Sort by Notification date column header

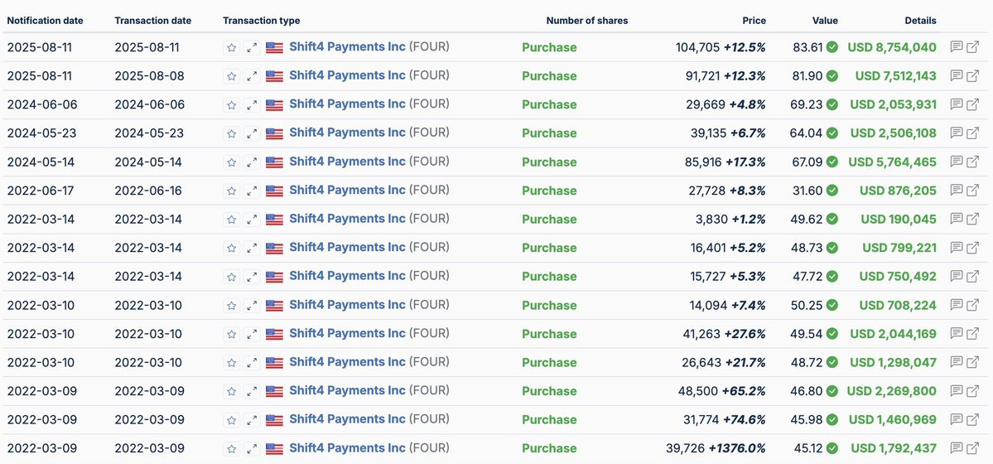[x=45, y=21]
